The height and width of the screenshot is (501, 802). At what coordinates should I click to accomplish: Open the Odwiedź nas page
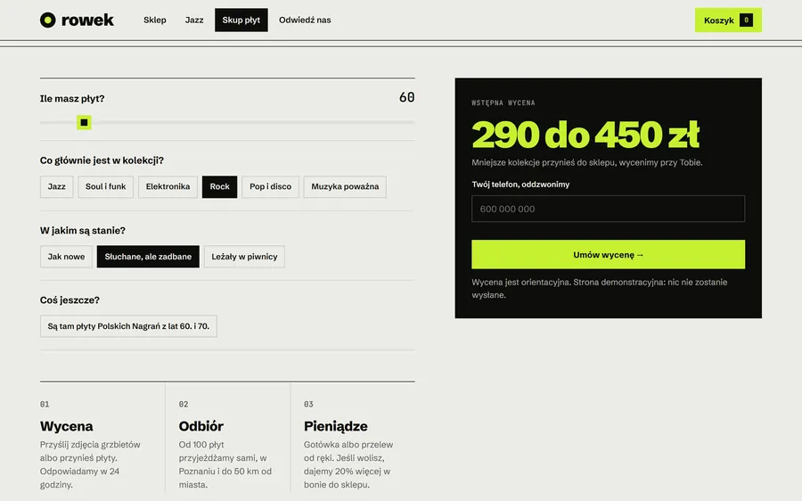tap(305, 20)
